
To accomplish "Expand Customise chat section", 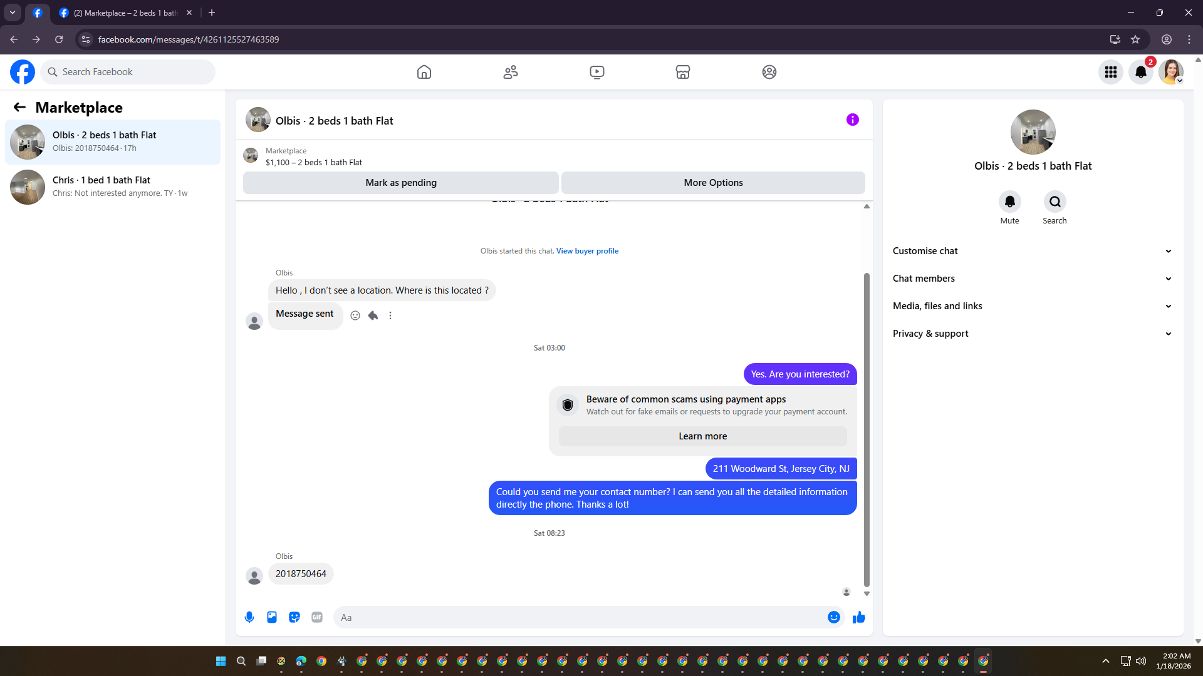I will [1032, 251].
